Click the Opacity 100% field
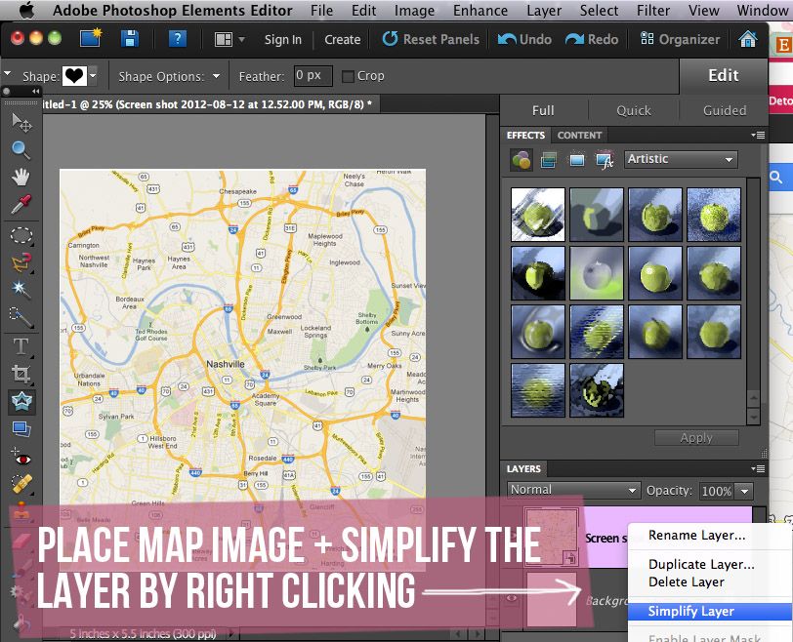The width and height of the screenshot is (793, 642). point(717,491)
